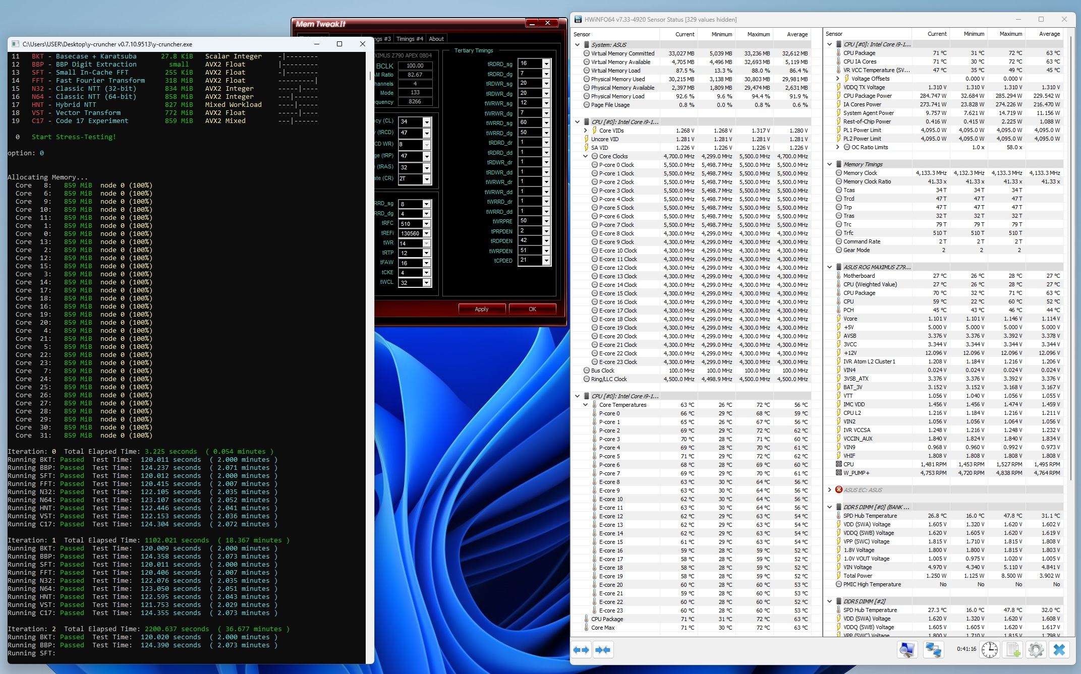Click the BCLK 100.00 field
The image size is (1081, 674).
click(415, 66)
